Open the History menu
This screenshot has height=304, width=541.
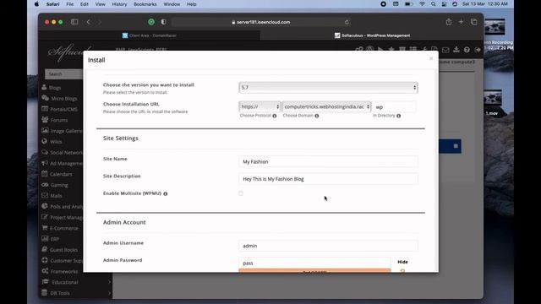[119, 4]
